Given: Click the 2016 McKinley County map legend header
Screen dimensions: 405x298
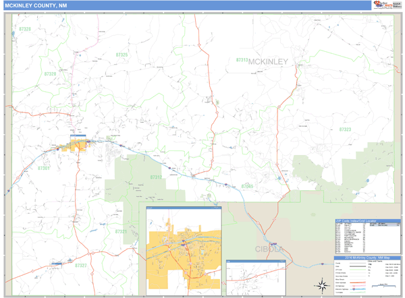Looking at the screenshot, I should pos(364,258).
